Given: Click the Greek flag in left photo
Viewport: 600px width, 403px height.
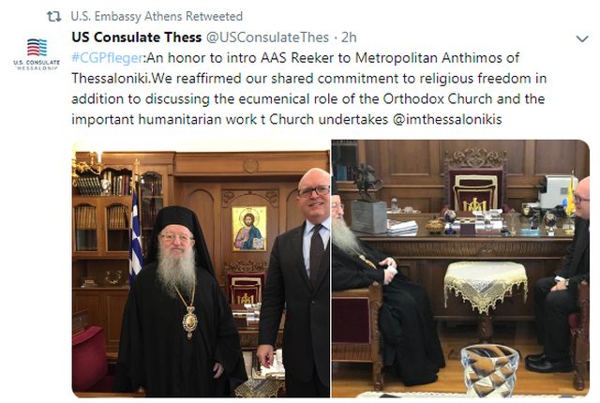Looking at the screenshot, I should point(135,235).
